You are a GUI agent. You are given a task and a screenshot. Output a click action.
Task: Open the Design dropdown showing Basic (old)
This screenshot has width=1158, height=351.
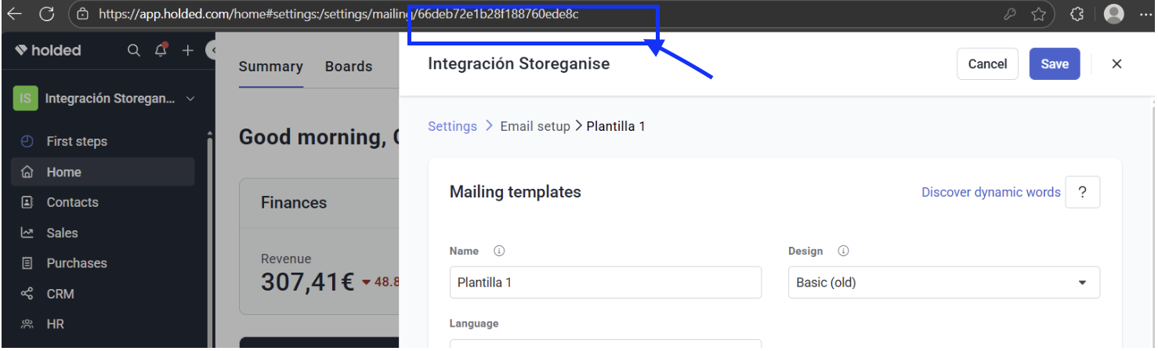coord(943,283)
